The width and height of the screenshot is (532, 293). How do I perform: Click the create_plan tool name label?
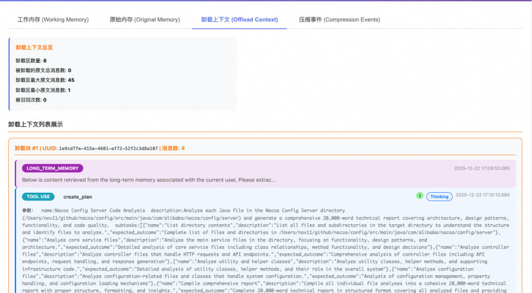pos(79,196)
